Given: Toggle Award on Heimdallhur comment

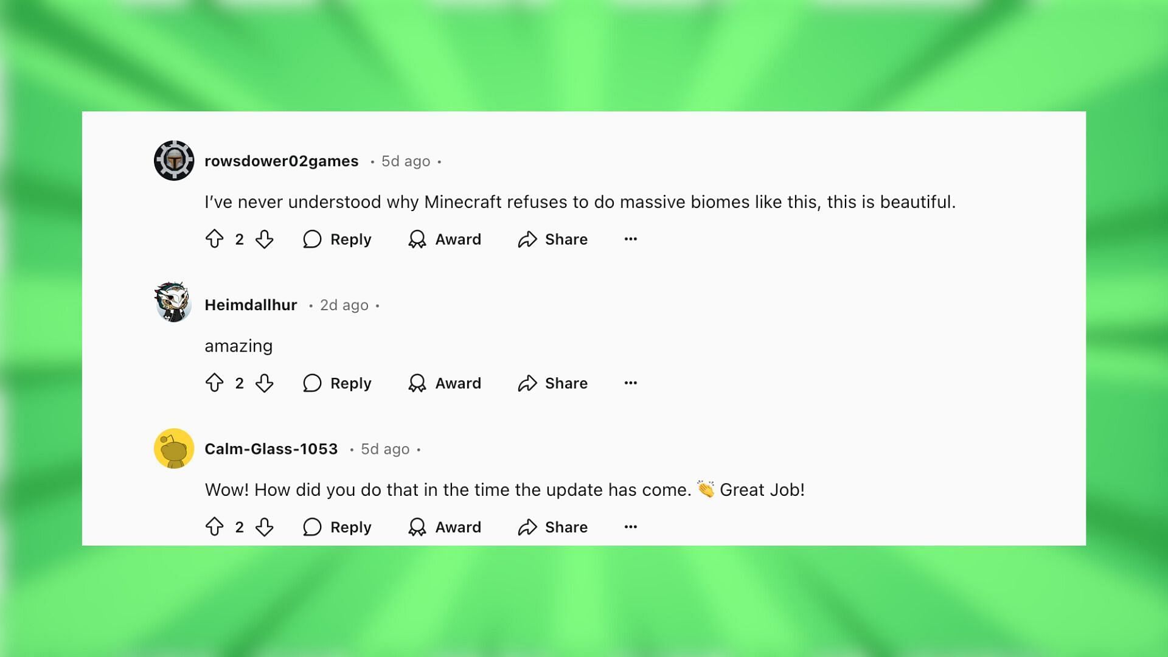Looking at the screenshot, I should [x=445, y=383].
